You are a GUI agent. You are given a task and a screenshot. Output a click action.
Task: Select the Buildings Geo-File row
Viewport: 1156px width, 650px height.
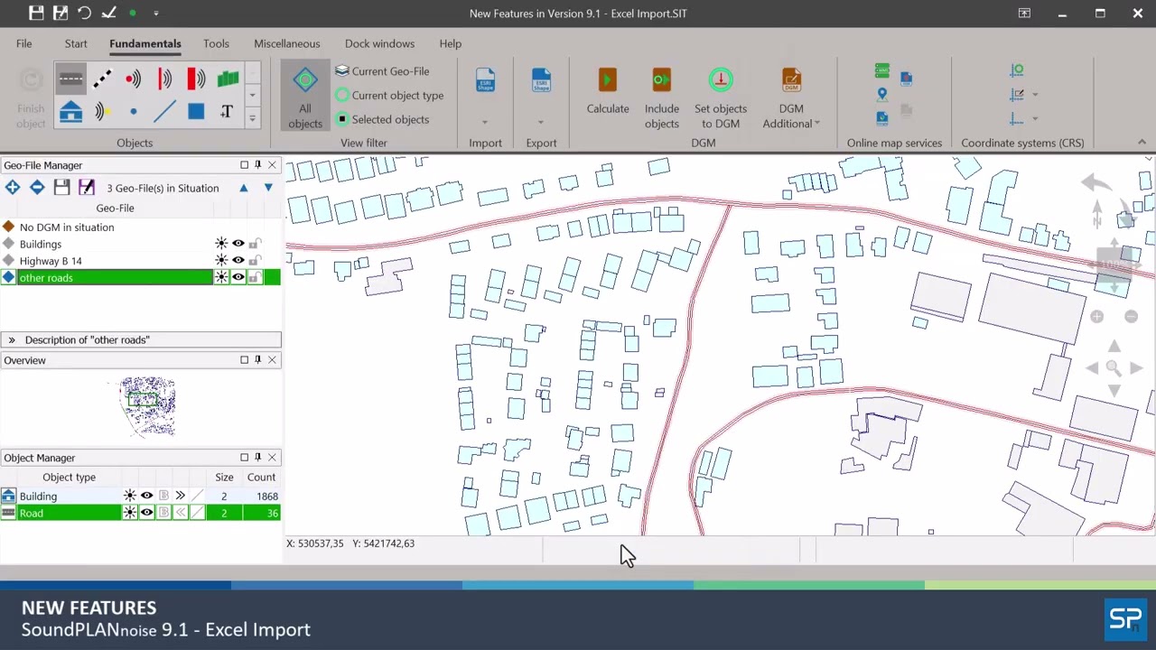click(141, 244)
